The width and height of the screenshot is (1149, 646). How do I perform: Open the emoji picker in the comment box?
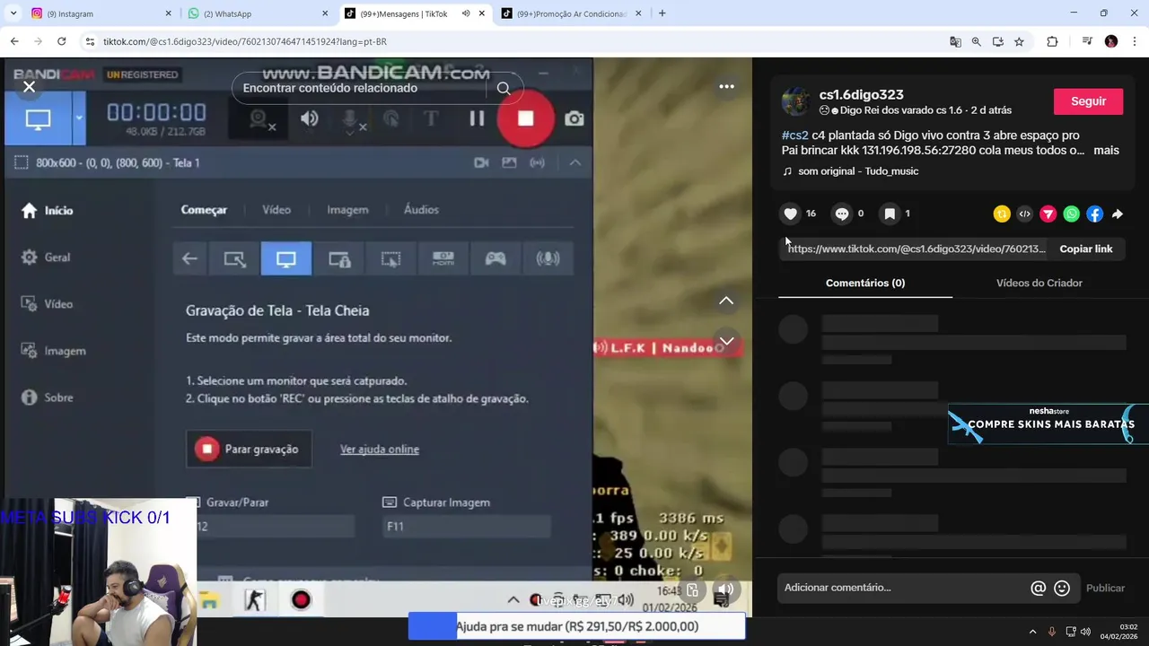[x=1062, y=589]
